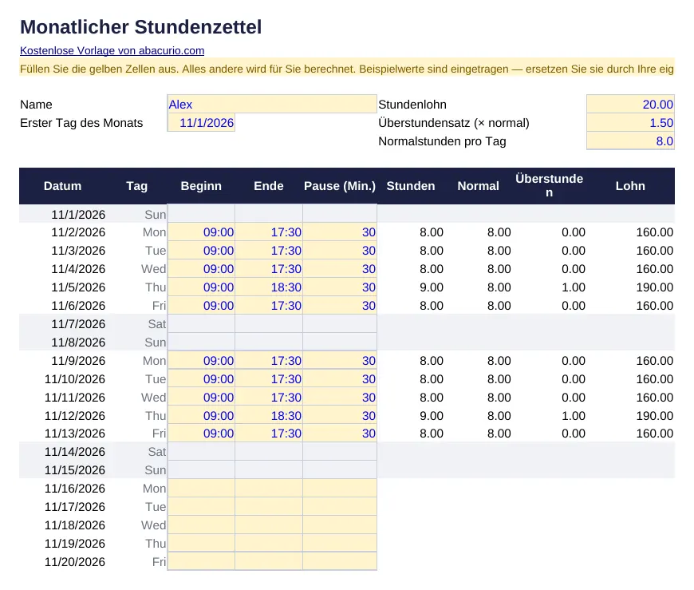Select the empty Pause cell for 11/18/2026

pos(340,525)
